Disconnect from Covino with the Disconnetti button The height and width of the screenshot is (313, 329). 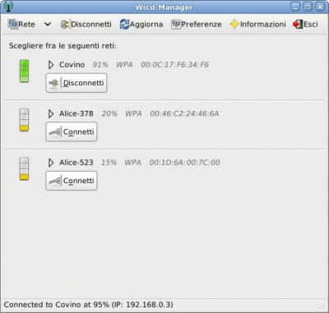[76, 83]
